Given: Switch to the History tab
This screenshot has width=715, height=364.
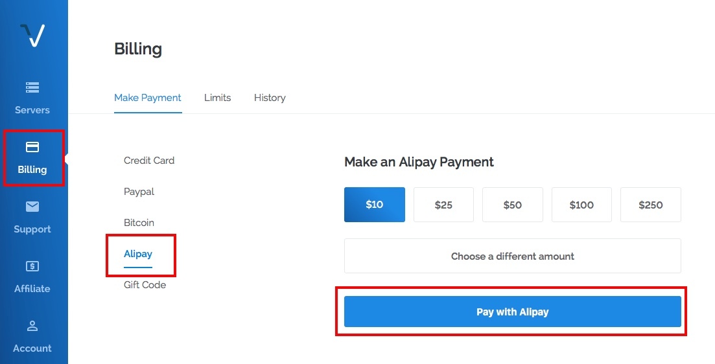Looking at the screenshot, I should click(270, 98).
